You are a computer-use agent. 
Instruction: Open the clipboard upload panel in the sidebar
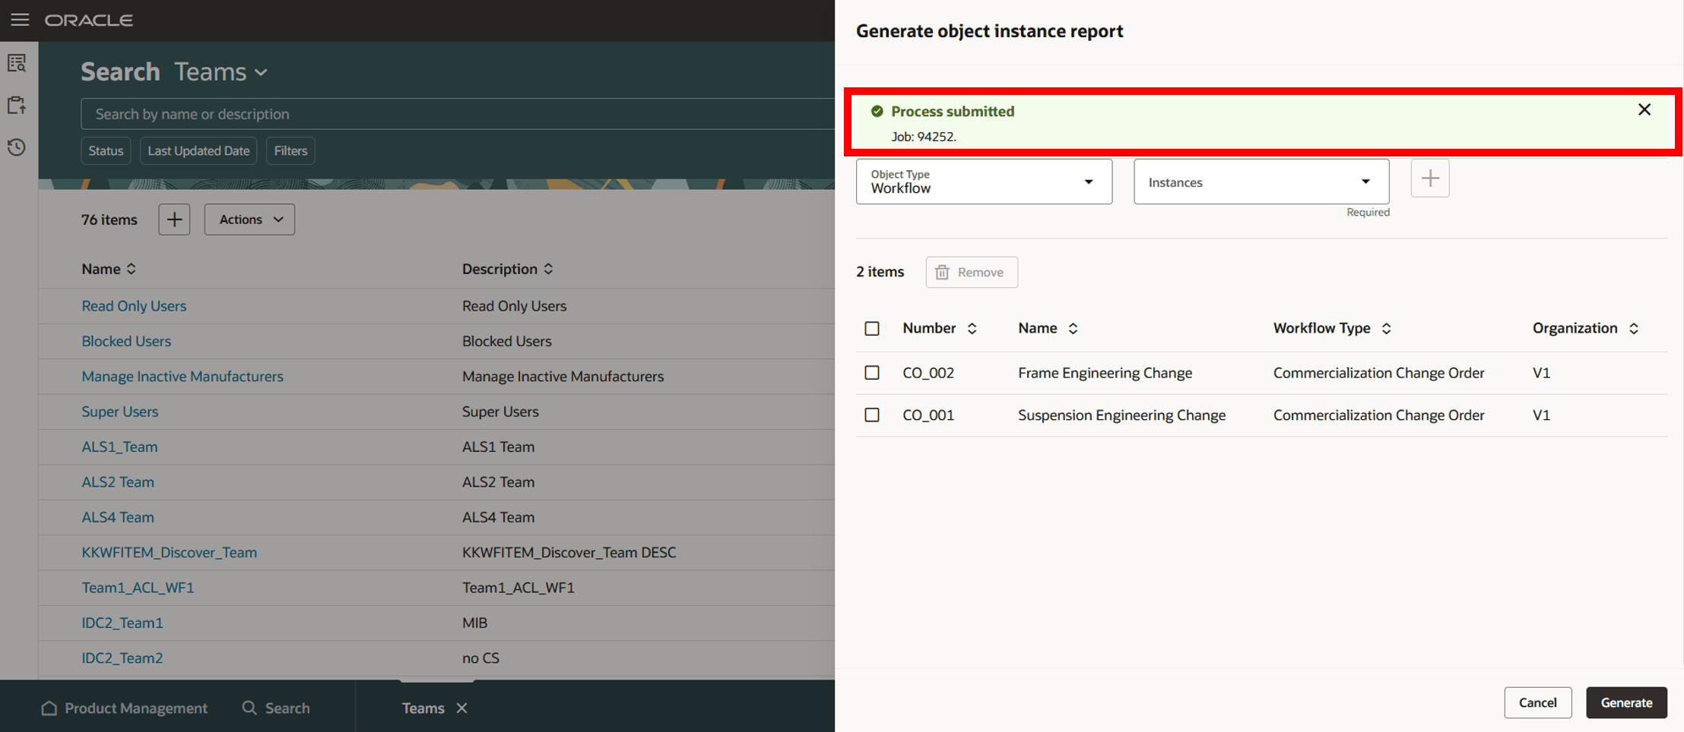pos(16,105)
